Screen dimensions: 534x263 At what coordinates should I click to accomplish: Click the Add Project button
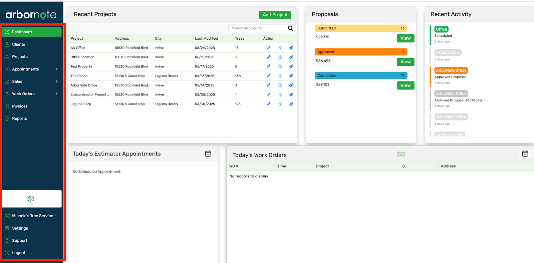click(275, 15)
